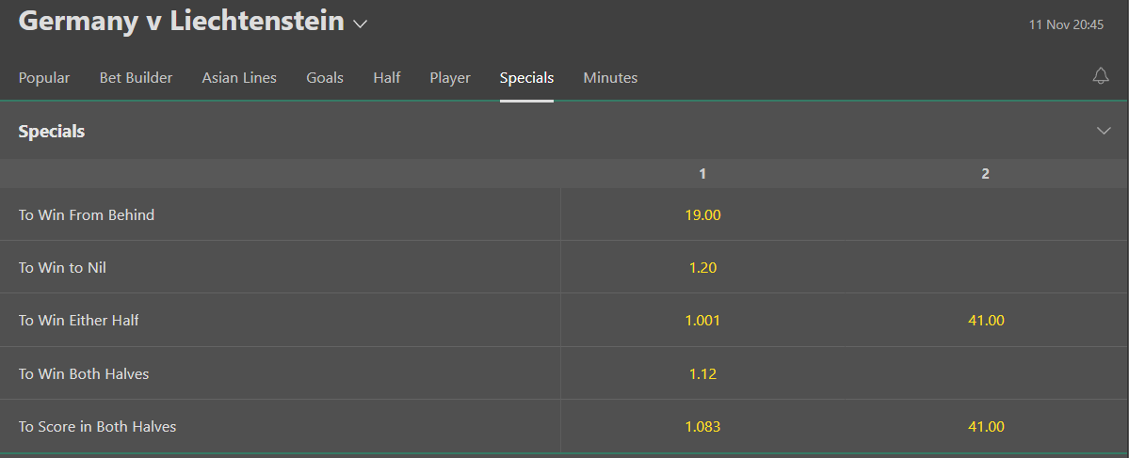
Task: Open the Bet Builder tab
Action: (x=136, y=78)
